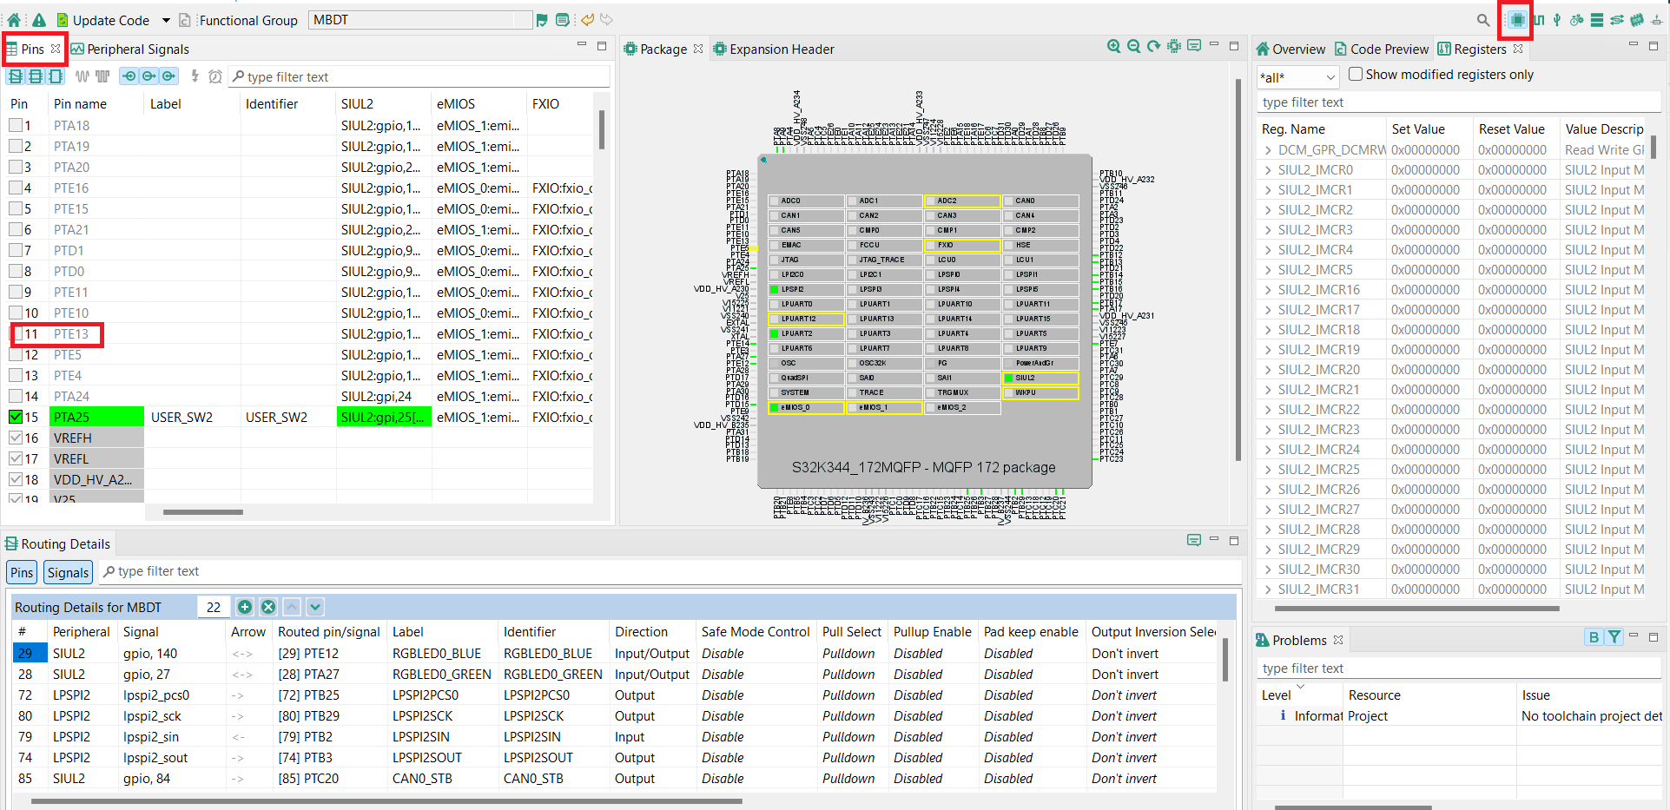This screenshot has height=810, width=1670.
Task: Open the Update Code dropdown arrow
Action: click(166, 21)
